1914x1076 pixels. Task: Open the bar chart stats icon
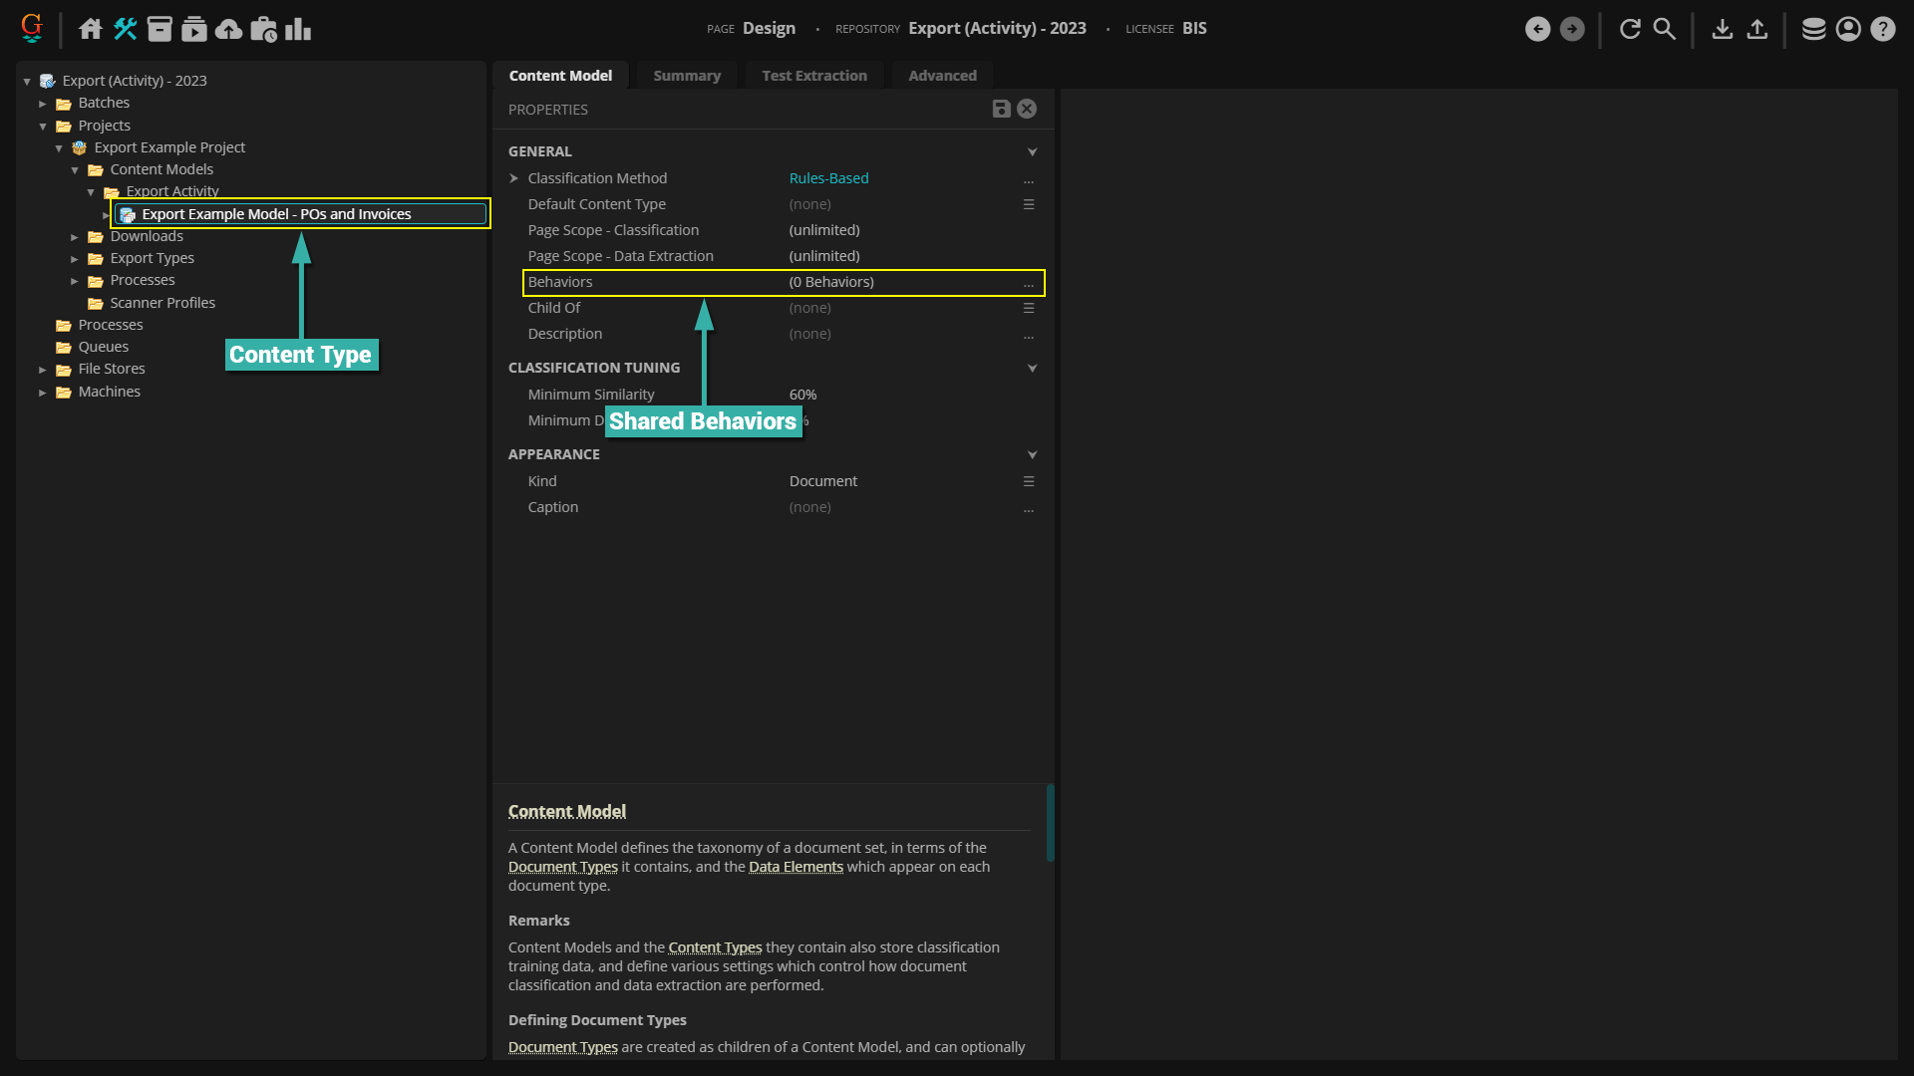[298, 29]
